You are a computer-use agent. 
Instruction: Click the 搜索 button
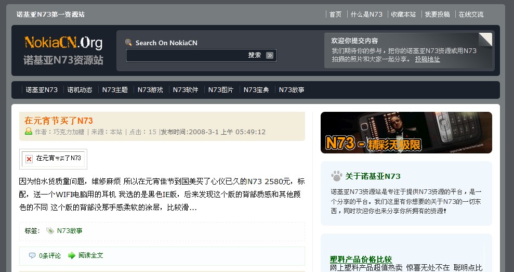point(254,55)
